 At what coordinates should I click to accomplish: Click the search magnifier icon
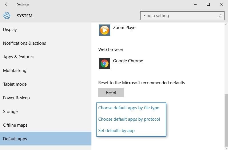coord(220,16)
